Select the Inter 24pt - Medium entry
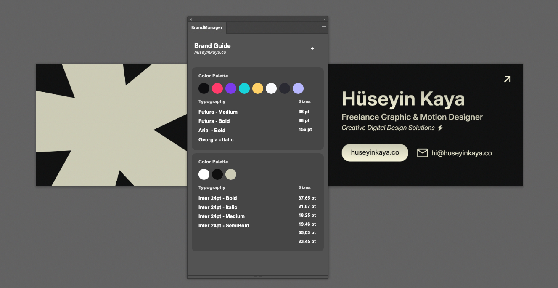 tap(222, 216)
